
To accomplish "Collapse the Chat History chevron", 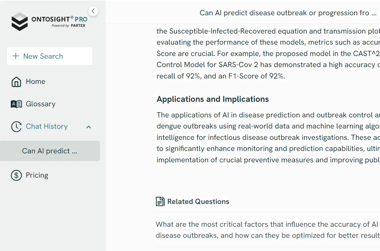I will pyautogui.click(x=88, y=127).
